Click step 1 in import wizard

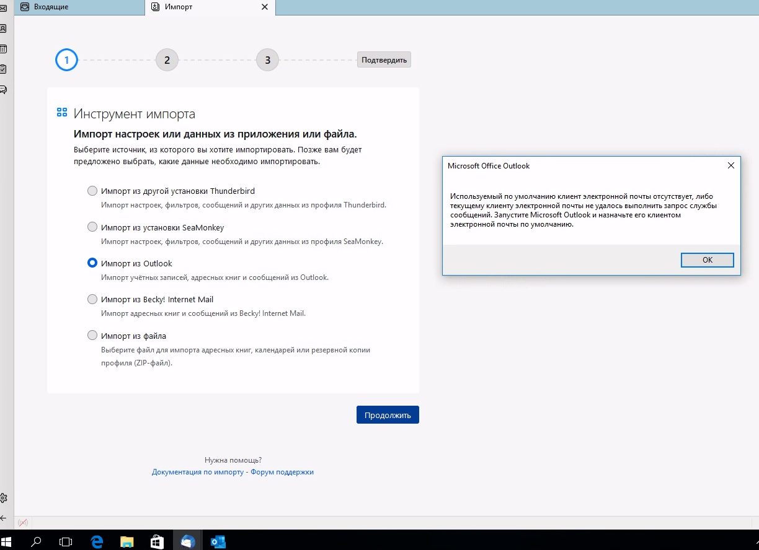66,60
